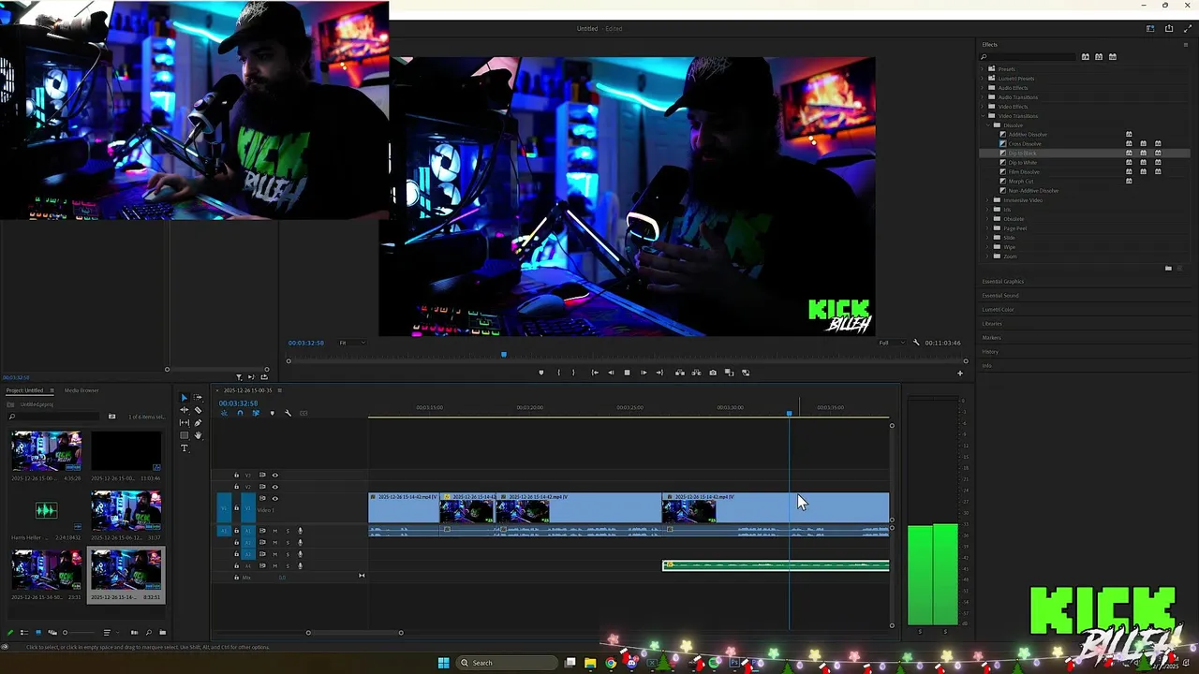Switch Project panel to icon view
Viewport: 1199px width, 674px height.
tap(38, 633)
